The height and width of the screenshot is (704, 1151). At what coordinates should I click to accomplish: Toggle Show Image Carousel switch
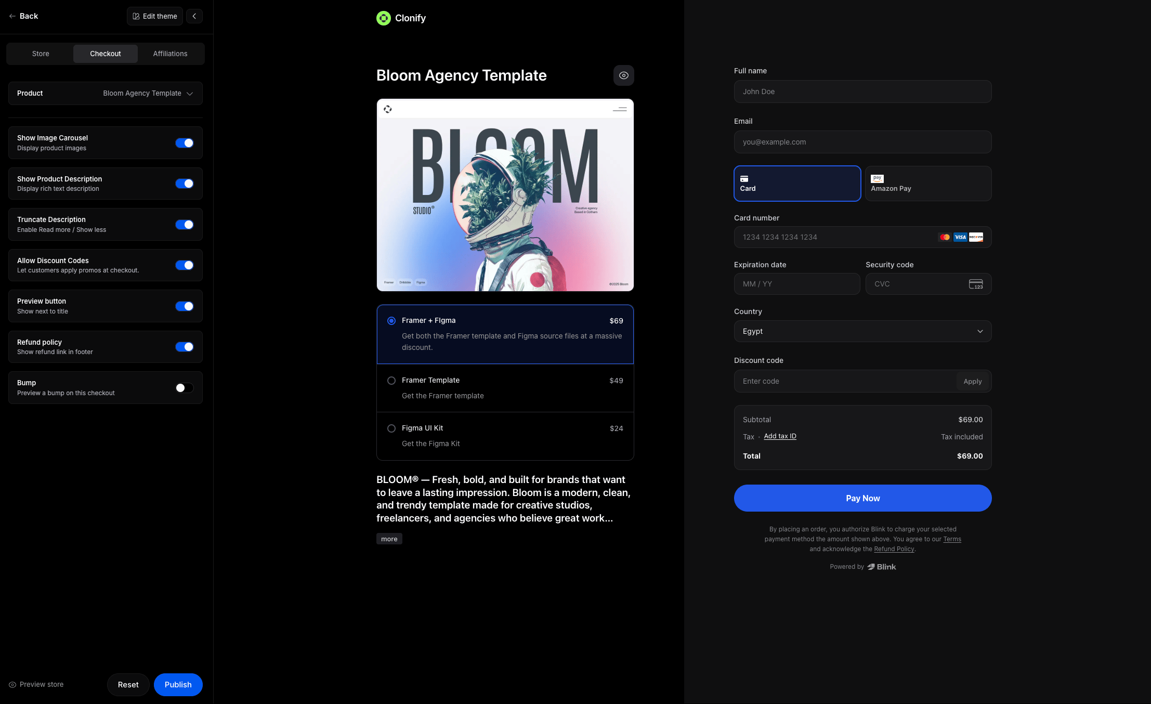(185, 143)
